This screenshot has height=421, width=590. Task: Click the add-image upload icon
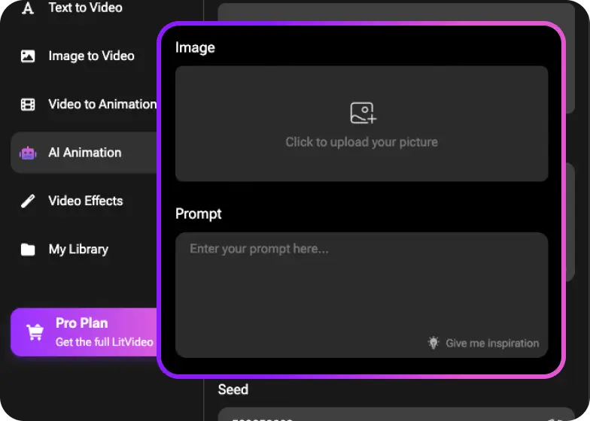point(363,114)
